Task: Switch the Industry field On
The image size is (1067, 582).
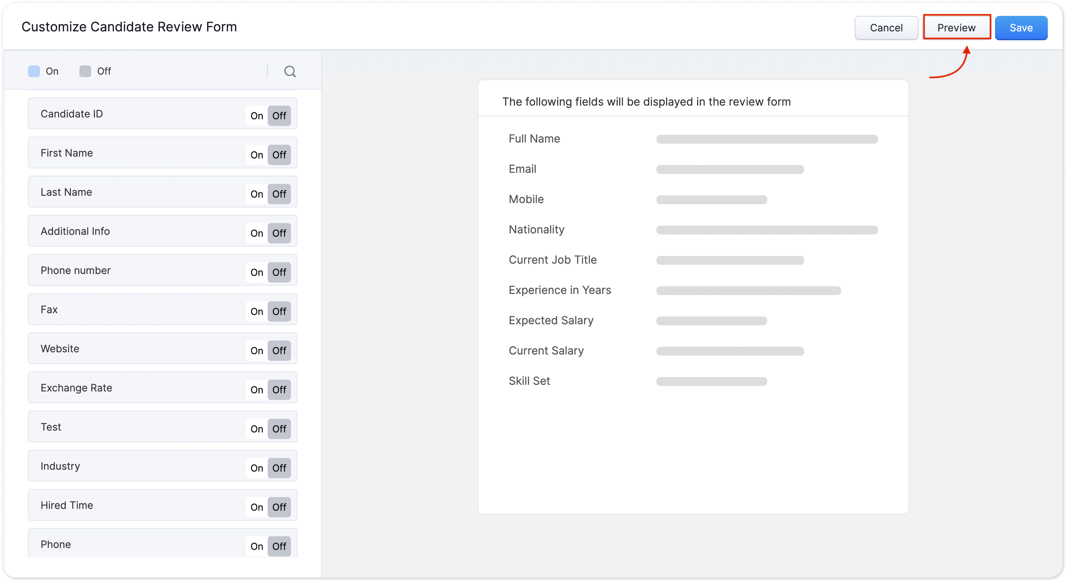Action: click(256, 468)
